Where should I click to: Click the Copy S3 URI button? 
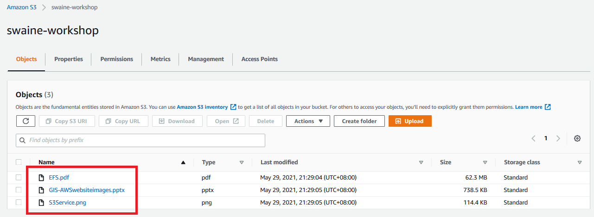pos(67,121)
